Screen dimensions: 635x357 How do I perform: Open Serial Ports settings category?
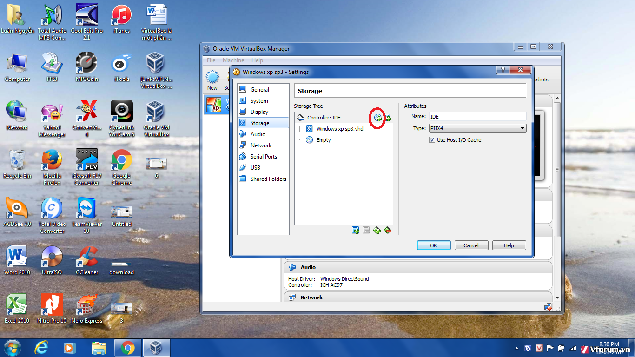point(263,157)
